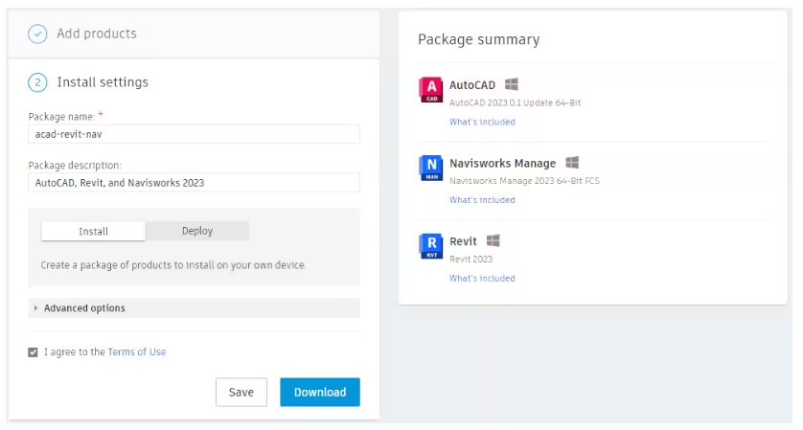Open the Add products step header
803x430 pixels.
[x=195, y=34]
